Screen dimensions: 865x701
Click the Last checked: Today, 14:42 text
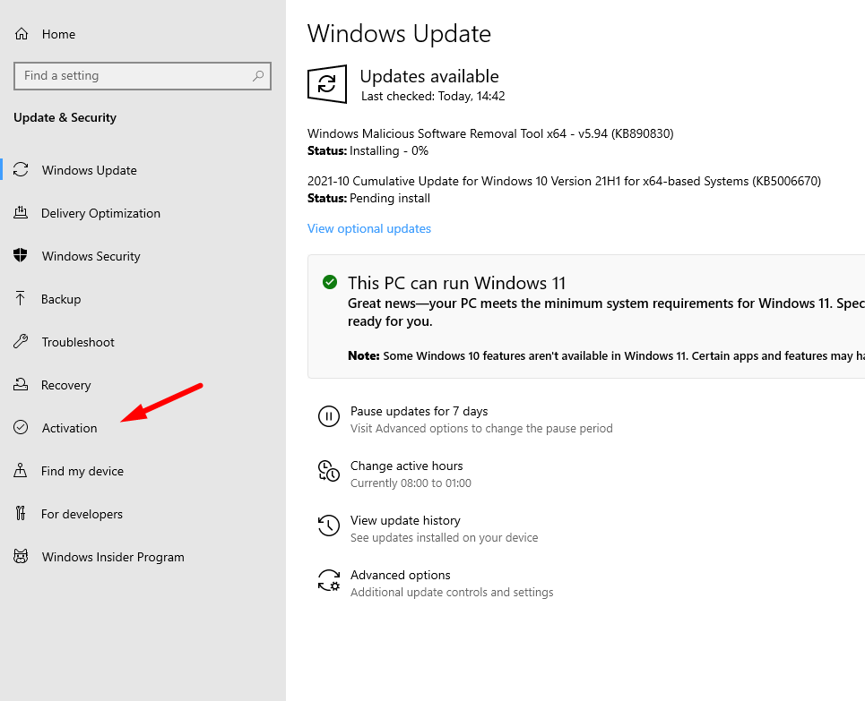(433, 97)
